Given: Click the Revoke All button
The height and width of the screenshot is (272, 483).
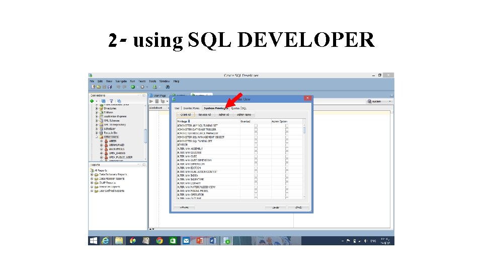Looking at the screenshot, I should point(205,115).
